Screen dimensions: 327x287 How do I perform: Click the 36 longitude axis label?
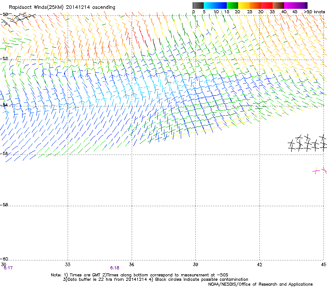tap(131, 264)
